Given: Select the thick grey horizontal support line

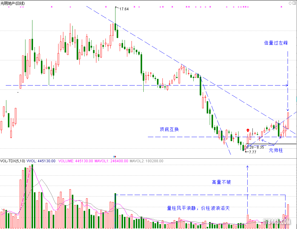Looking at the screenshot, I should [273, 144].
